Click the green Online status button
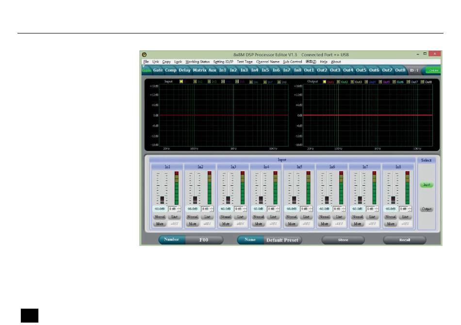This screenshot has width=461, height=325. (434, 70)
